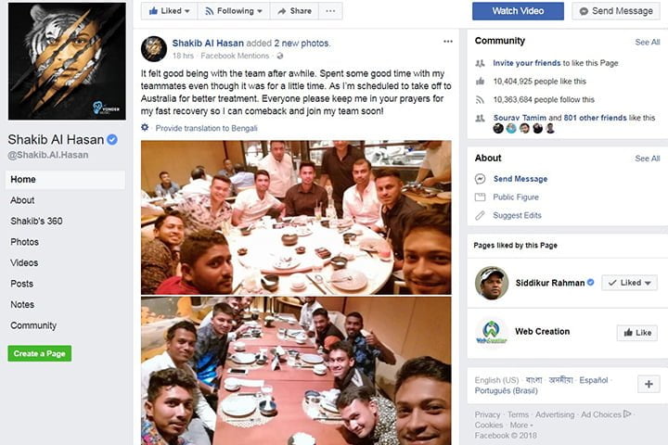Click the page's more actions ellipsis button

pos(331,11)
